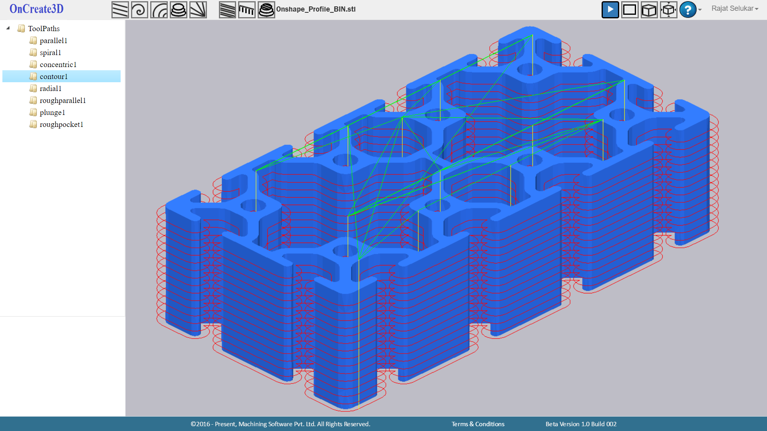Open the Rajat Selukar user menu
Viewport: 767px width, 431px height.
coord(734,8)
